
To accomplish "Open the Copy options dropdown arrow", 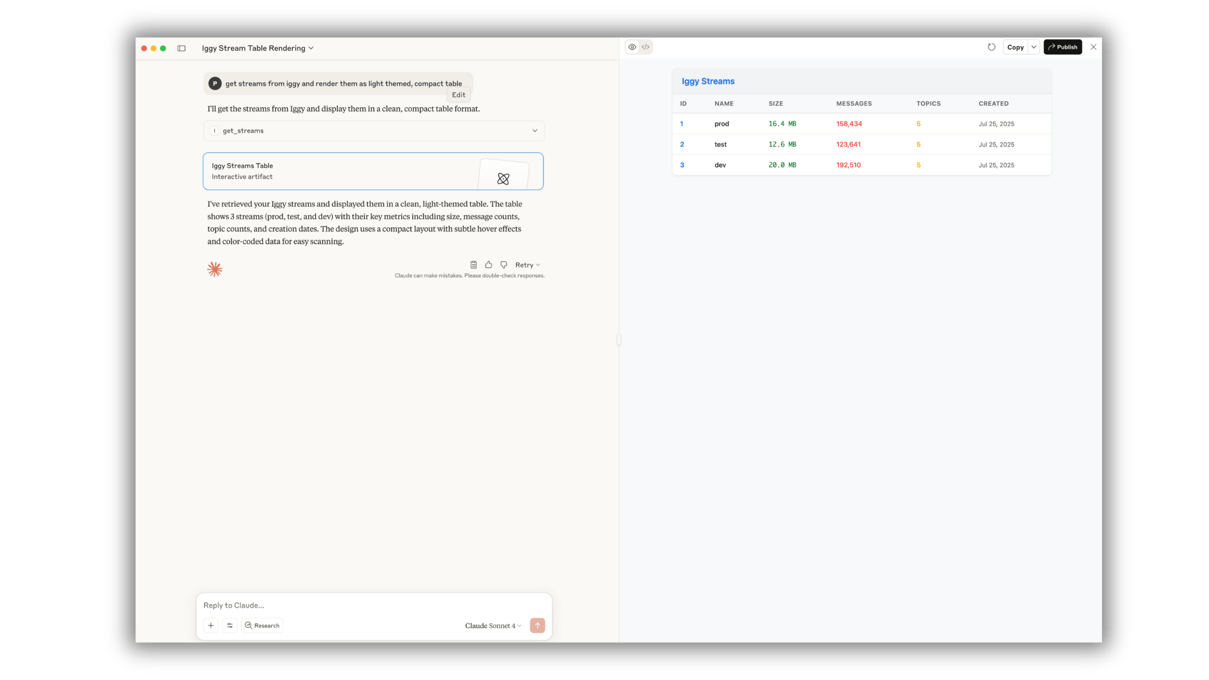I will point(1034,47).
